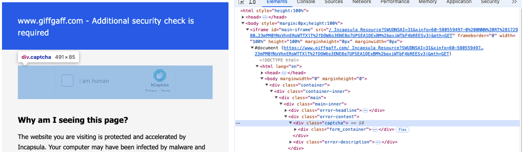This screenshot has width=522, height=152.
Task: Click the flex badge on form_container
Action: [402, 129]
